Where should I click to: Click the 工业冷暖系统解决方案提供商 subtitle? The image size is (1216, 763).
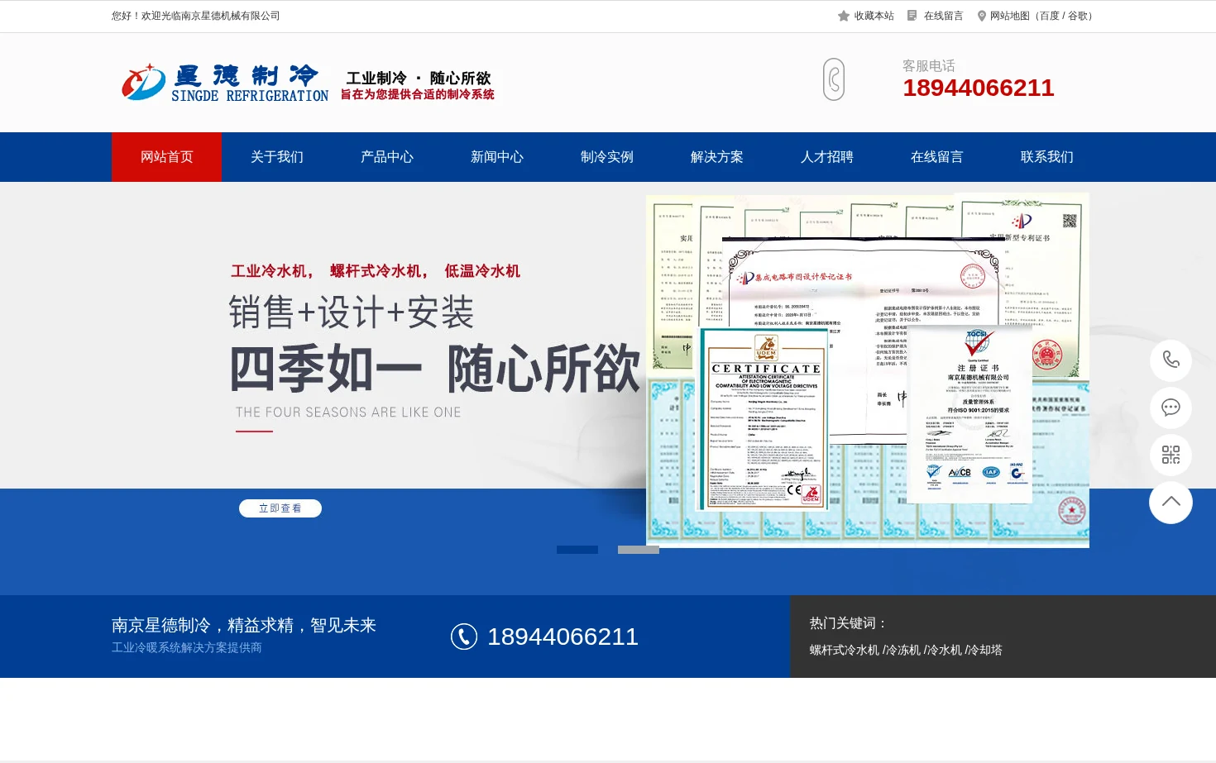187,647
